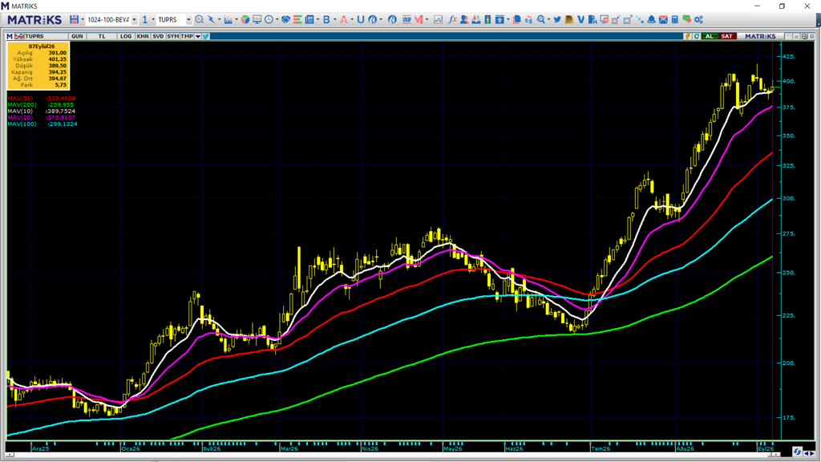Click the red SAT sell button
Viewport: 821px width, 462px height.
[x=726, y=36]
